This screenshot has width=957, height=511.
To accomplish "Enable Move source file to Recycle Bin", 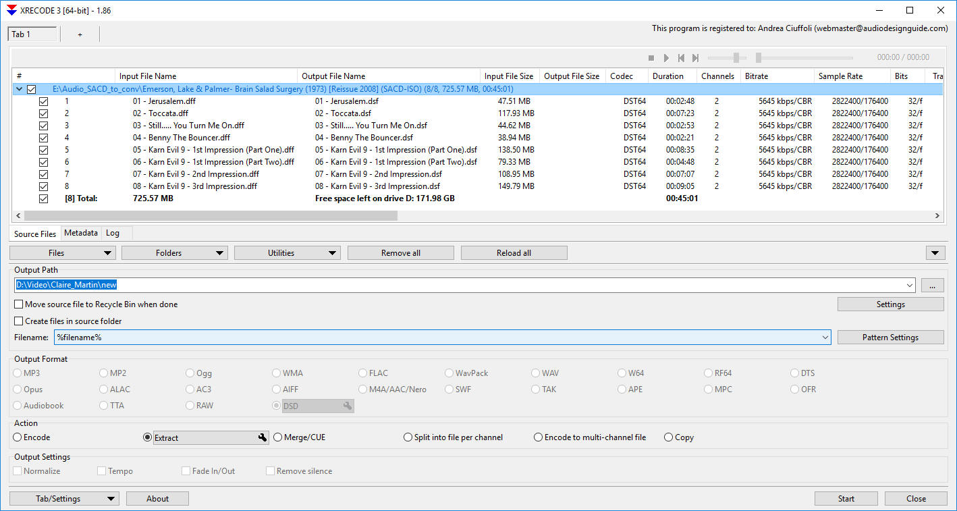I will pos(19,304).
